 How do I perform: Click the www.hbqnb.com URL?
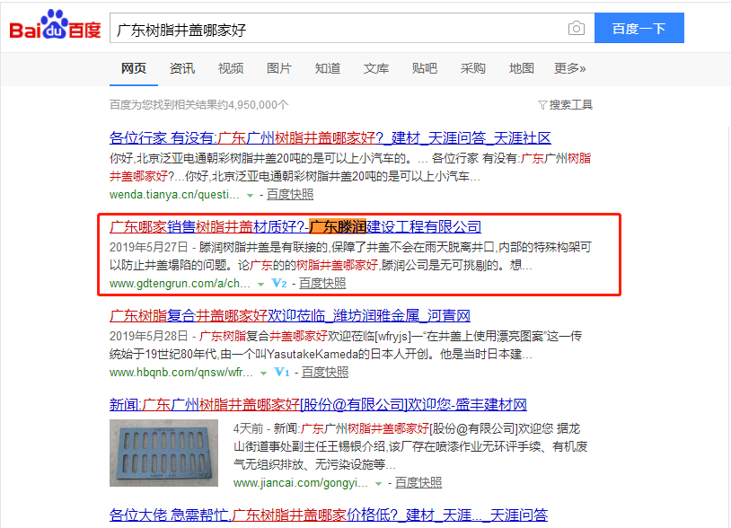181,373
